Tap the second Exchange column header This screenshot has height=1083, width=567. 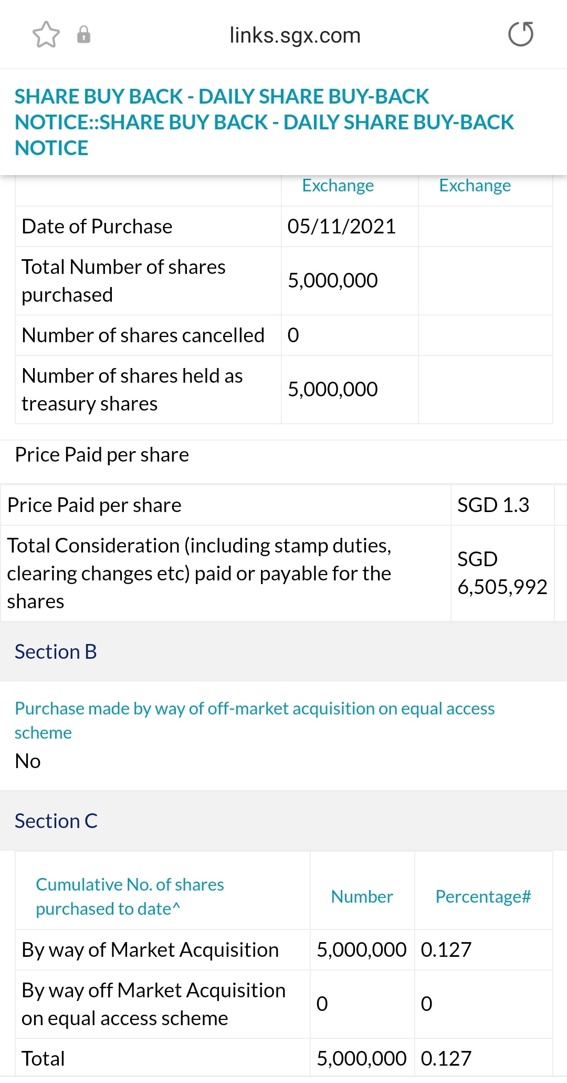pos(475,186)
